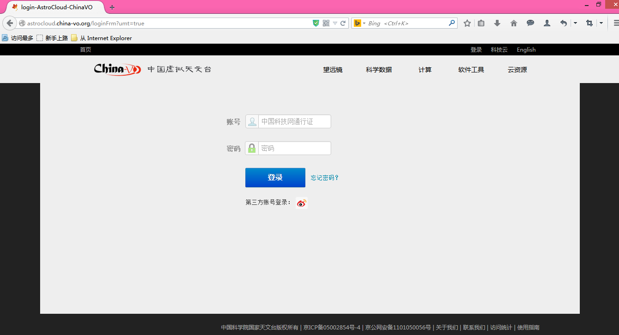This screenshot has width=619, height=335.
Task: Expand the dropdown next to the crop icon
Action: [x=601, y=23]
